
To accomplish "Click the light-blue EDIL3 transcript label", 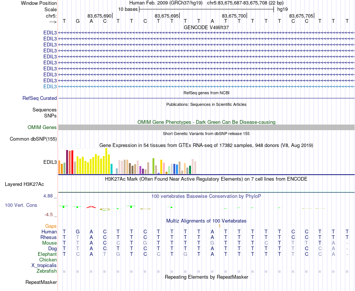I will tap(50, 86).
